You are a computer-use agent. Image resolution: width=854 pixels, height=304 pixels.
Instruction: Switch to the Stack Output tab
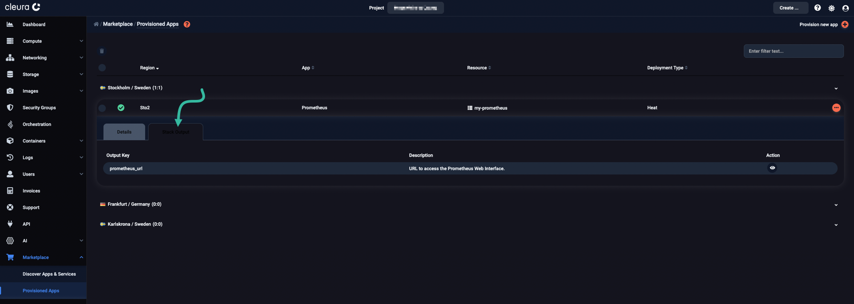tap(176, 132)
